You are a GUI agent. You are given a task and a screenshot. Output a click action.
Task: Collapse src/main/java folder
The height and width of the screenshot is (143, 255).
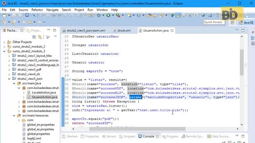click(14, 83)
